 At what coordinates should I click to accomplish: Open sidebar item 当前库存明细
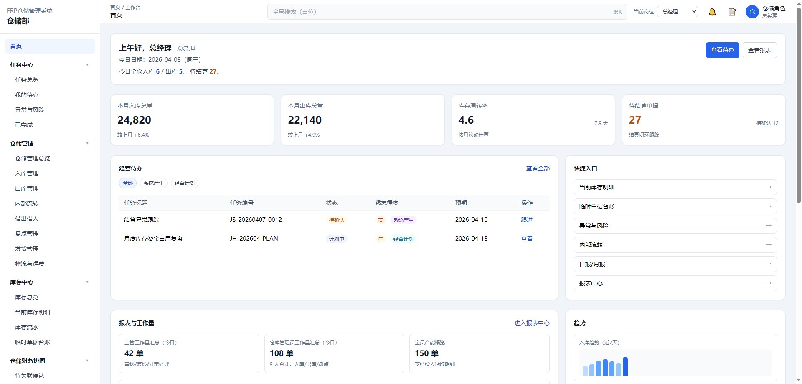pyautogui.click(x=50, y=312)
